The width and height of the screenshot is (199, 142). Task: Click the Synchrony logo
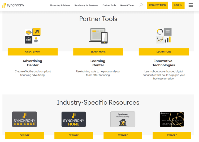[x=13, y=5]
